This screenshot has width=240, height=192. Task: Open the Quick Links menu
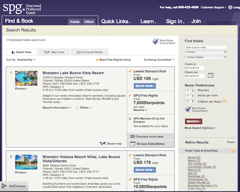click(x=116, y=21)
